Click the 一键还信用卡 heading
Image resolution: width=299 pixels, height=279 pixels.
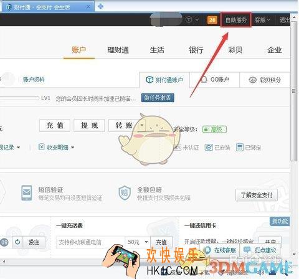[201, 225]
